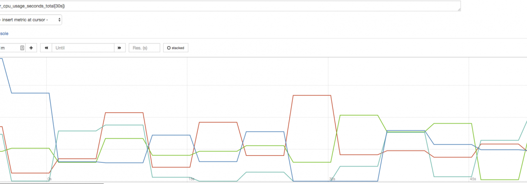The image size is (527, 184).
Task: Click the 45s time axis label
Action: (473, 179)
